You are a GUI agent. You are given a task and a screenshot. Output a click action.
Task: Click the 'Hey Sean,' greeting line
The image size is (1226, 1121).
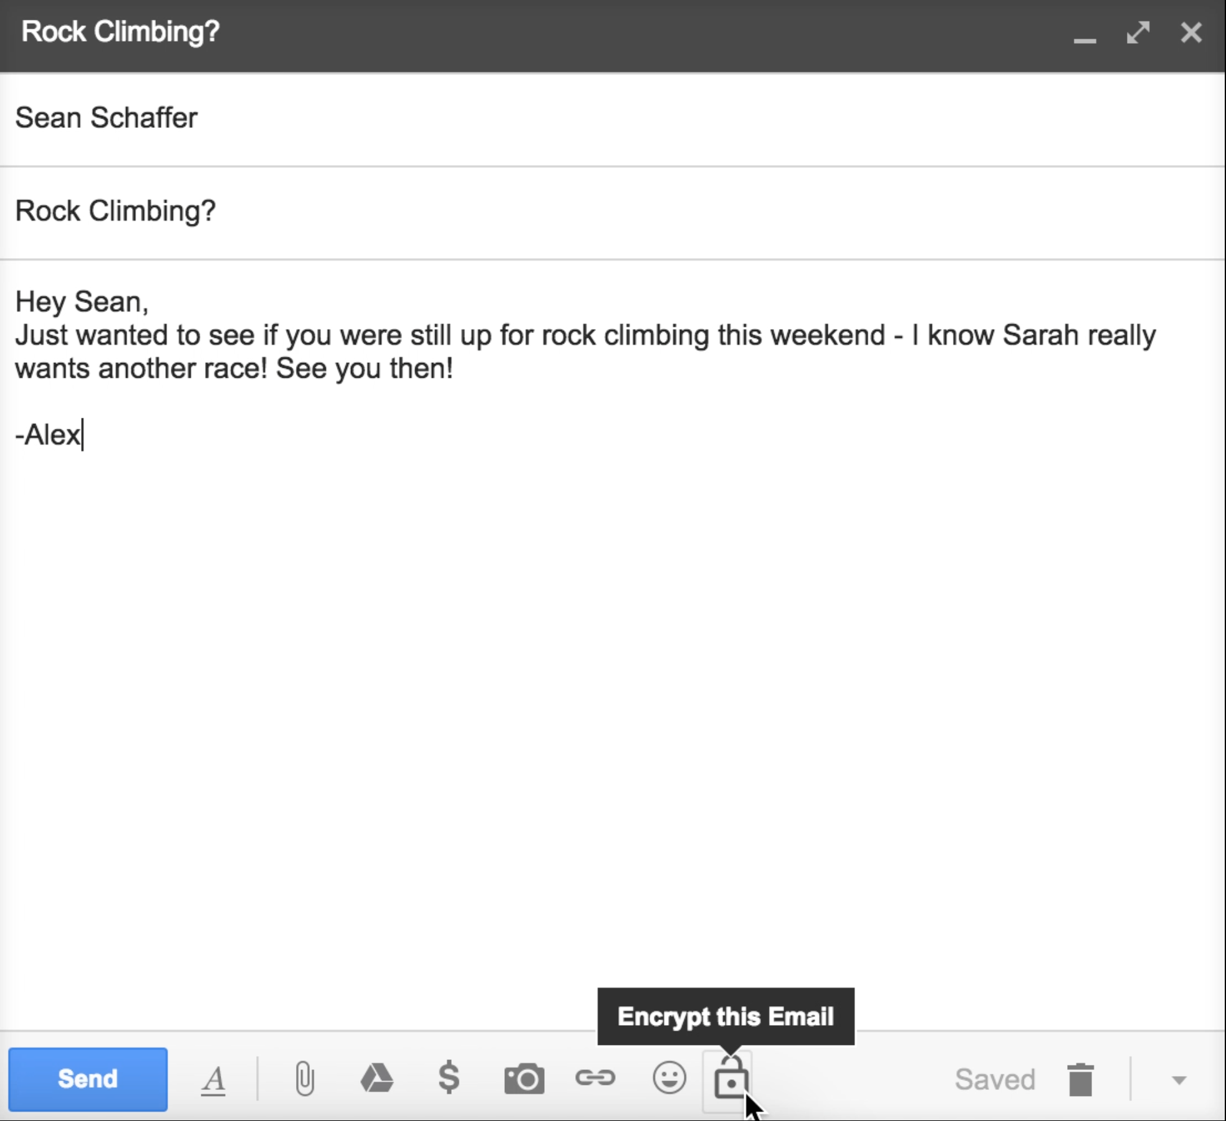[x=82, y=302]
